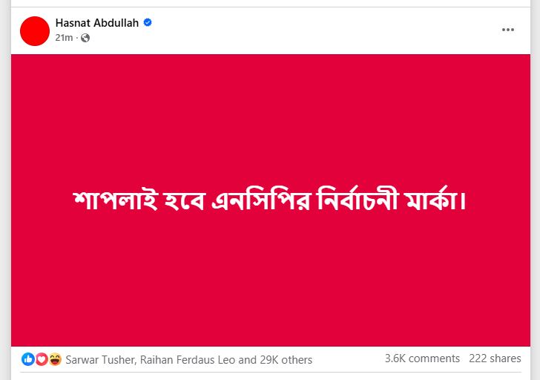Click the blue verified badge
The height and width of the screenshot is (380, 540).
pos(148,23)
